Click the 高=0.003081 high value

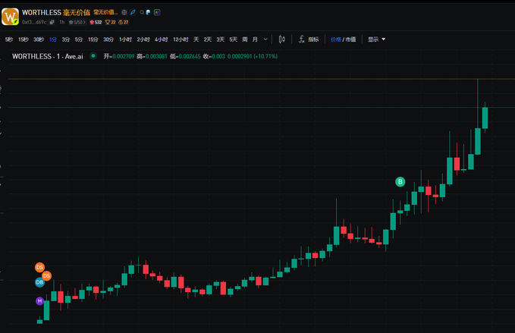pyautogui.click(x=152, y=56)
